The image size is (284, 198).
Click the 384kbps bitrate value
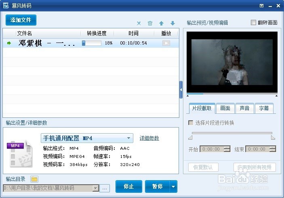pyautogui.click(x=78, y=165)
